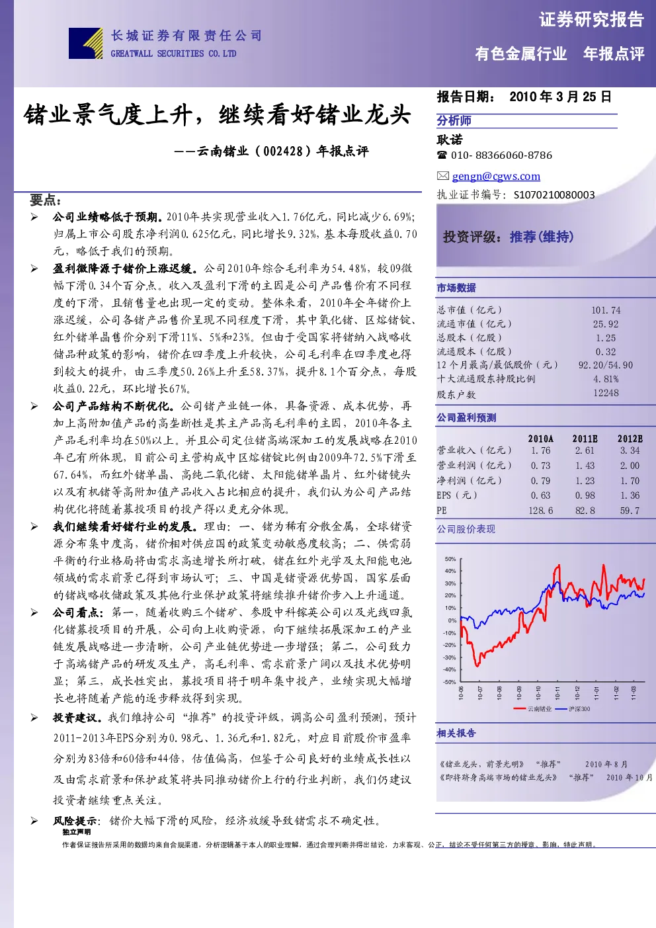Click the 公司股价表现 chart heading

point(466,529)
